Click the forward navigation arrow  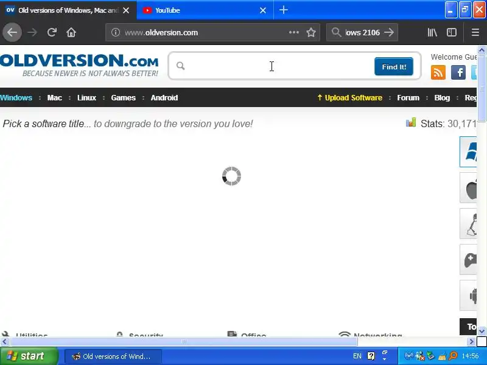point(32,32)
